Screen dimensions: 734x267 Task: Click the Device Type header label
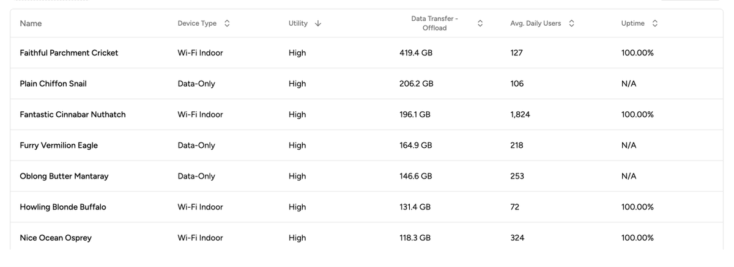pos(197,23)
